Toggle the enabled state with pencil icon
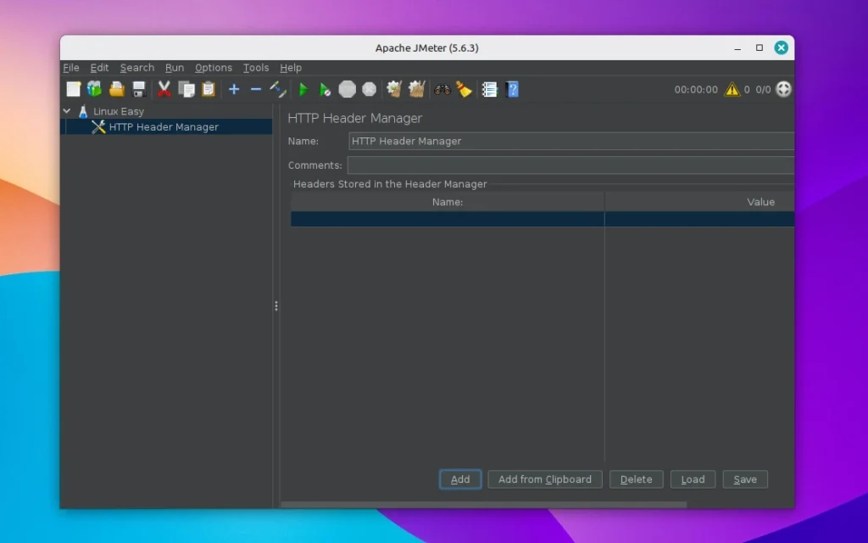This screenshot has width=868, height=543. (x=277, y=88)
